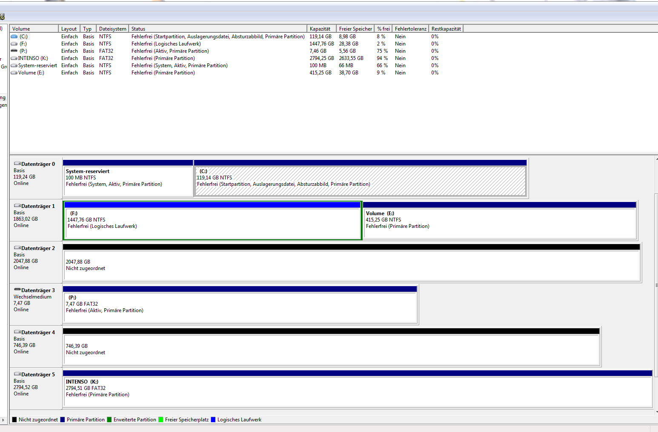Select the Volume (E:) 415,25 GB partition block

pos(500,220)
